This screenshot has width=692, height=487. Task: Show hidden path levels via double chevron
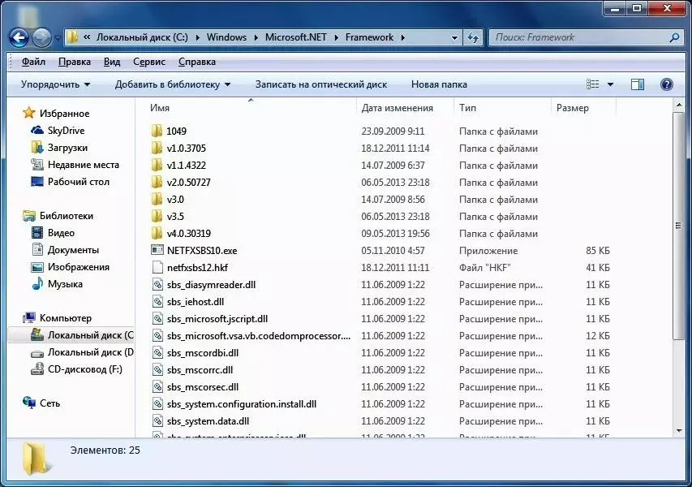pyautogui.click(x=87, y=37)
